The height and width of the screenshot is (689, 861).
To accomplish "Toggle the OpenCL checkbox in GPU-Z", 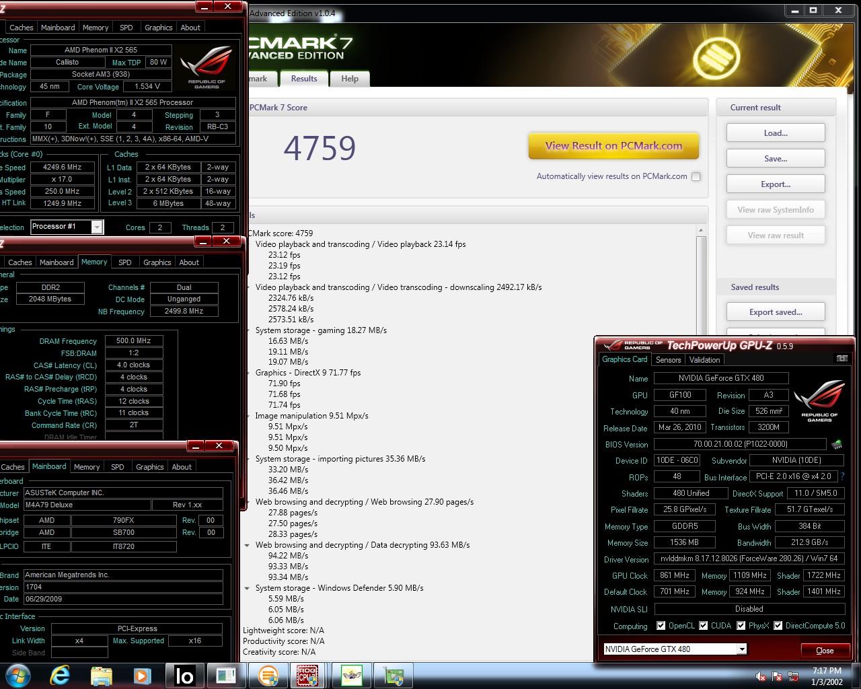I will [x=661, y=626].
